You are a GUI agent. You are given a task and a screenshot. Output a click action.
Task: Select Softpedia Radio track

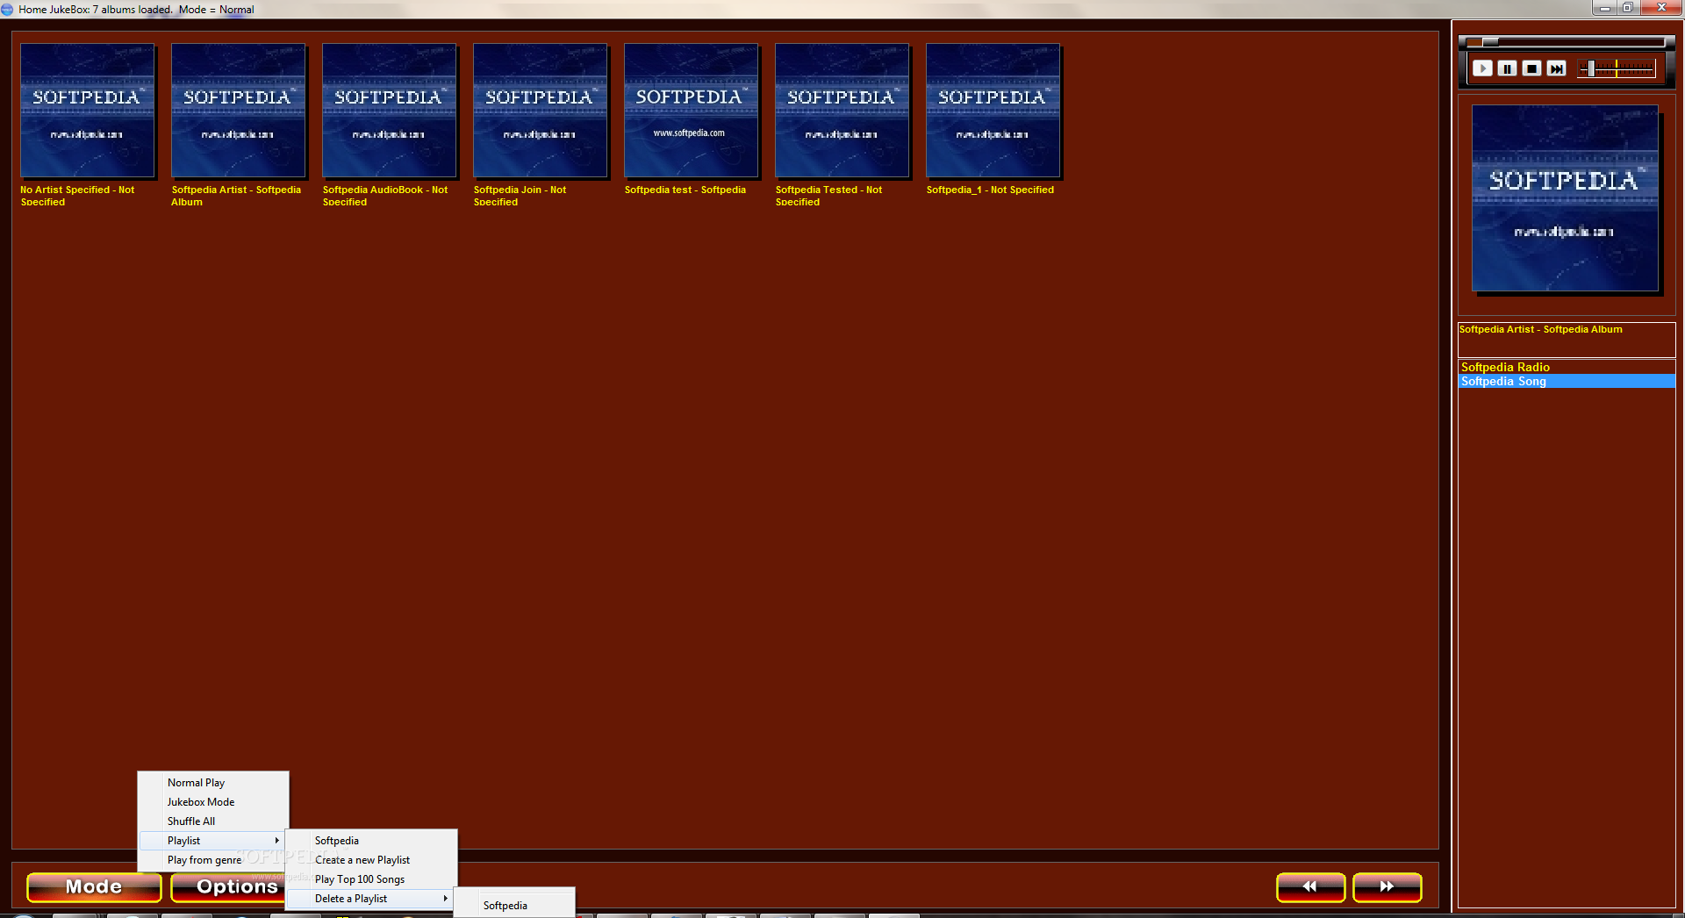[1567, 367]
